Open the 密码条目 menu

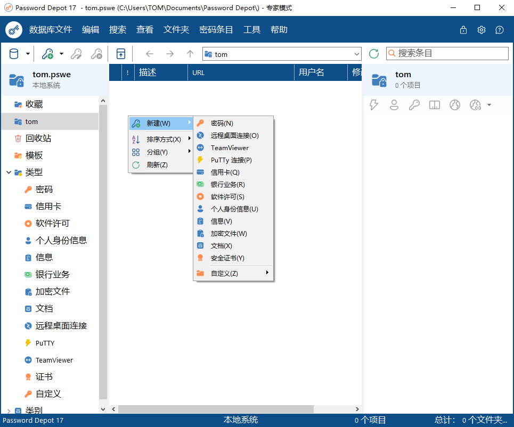[216, 30]
